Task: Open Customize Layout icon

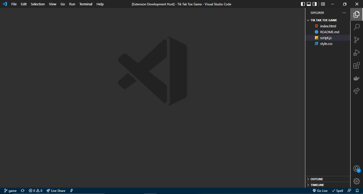Action: tap(323, 4)
